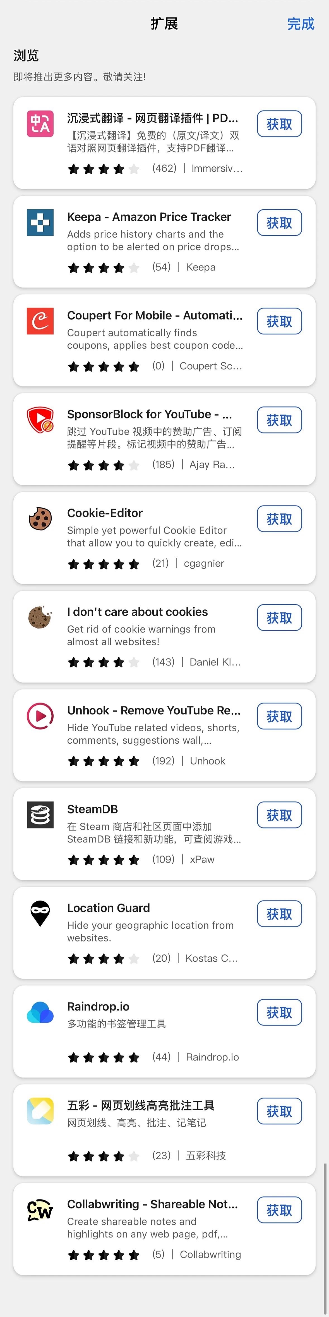Open the SponsorBlock for YouTube title

pyautogui.click(x=150, y=414)
